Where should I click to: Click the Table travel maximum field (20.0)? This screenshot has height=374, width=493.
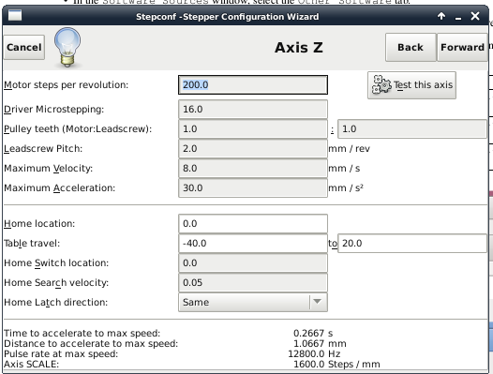(x=412, y=243)
